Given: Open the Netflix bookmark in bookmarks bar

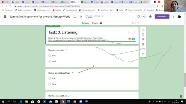Looking at the screenshot, I should click(x=120, y=10).
